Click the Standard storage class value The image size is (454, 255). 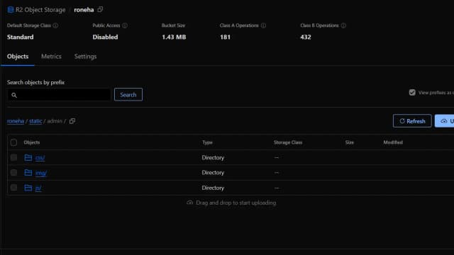click(21, 37)
